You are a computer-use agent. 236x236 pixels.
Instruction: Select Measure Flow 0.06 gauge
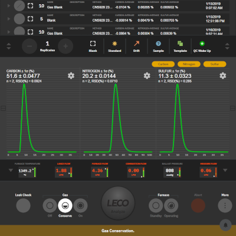pyautogui.click(x=208, y=172)
